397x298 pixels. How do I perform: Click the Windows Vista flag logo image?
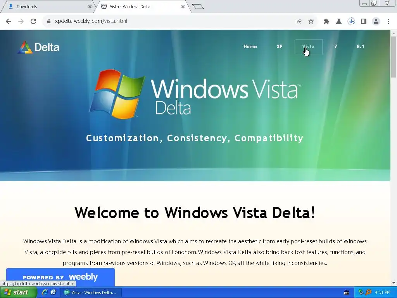coord(117,94)
